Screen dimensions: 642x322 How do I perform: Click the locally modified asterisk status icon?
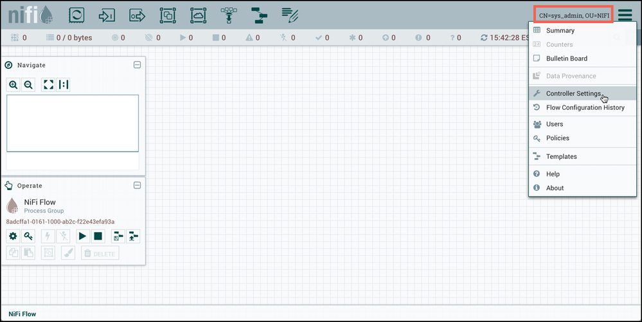click(x=352, y=37)
